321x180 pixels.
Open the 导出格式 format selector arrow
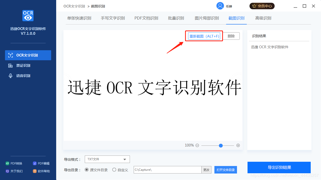point(125,159)
